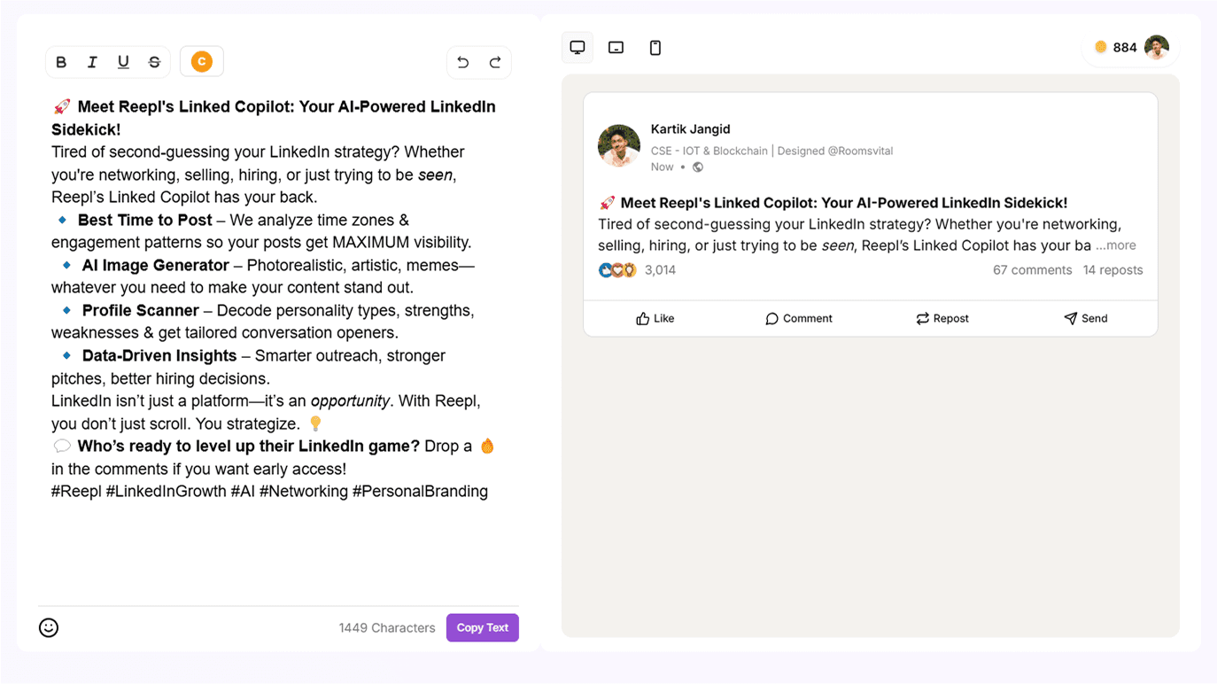The width and height of the screenshot is (1217, 684).
Task: Click the 14 reposts count
Action: click(x=1112, y=270)
